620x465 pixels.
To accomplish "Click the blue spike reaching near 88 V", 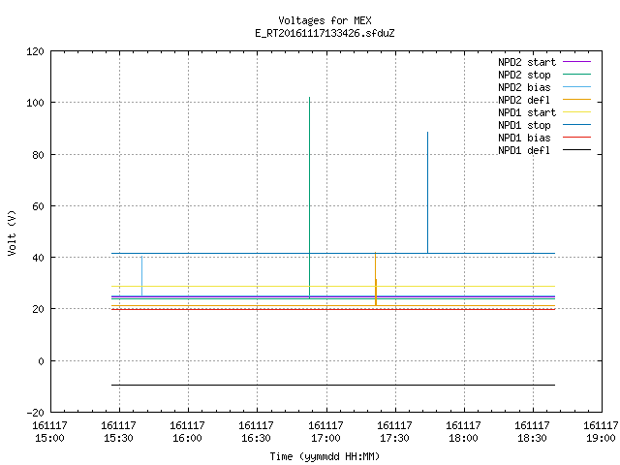I will [428, 193].
